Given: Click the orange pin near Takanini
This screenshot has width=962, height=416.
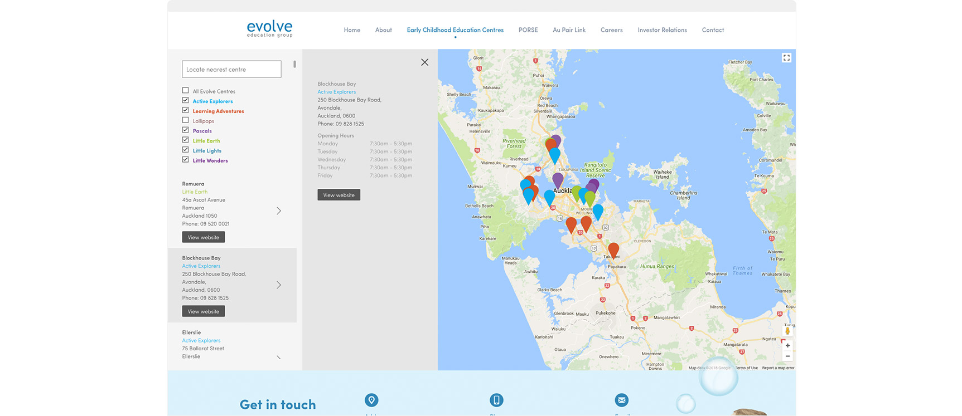Looking at the screenshot, I should pyautogui.click(x=613, y=250).
